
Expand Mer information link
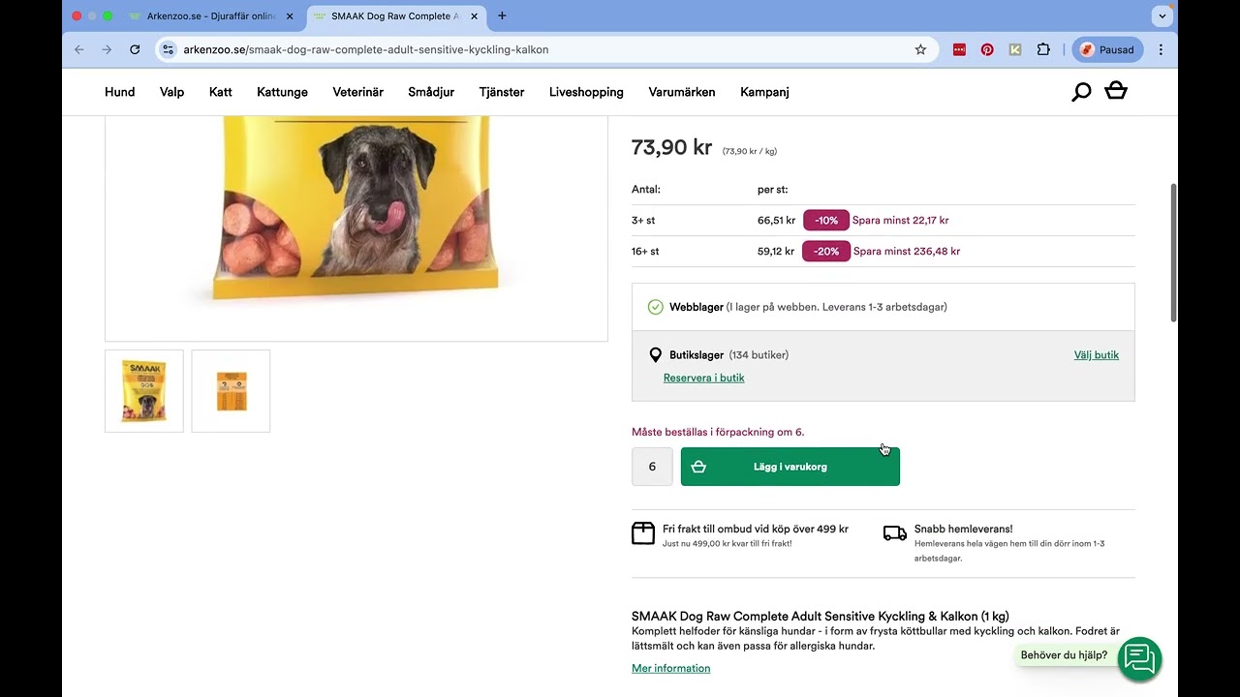670,668
